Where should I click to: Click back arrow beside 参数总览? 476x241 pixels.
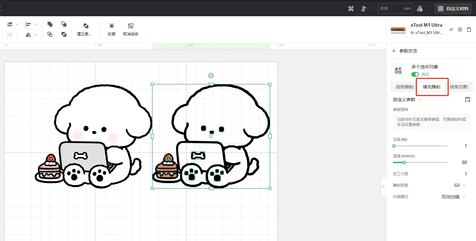click(x=394, y=51)
